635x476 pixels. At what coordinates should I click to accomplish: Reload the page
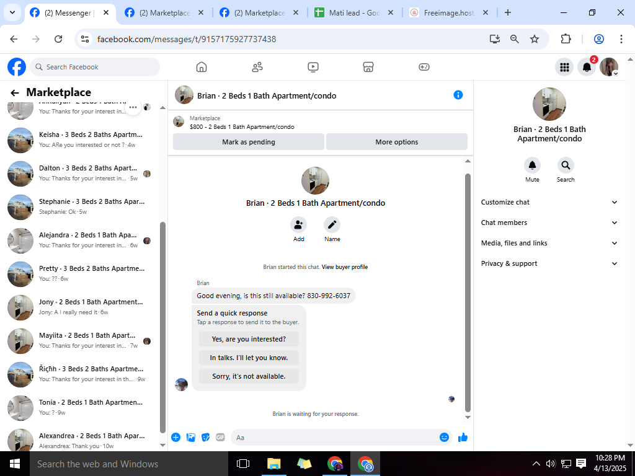pos(58,39)
